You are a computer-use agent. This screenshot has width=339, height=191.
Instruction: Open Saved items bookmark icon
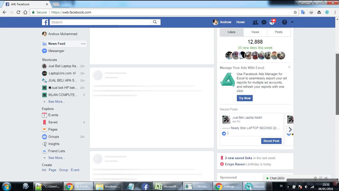[44, 122]
